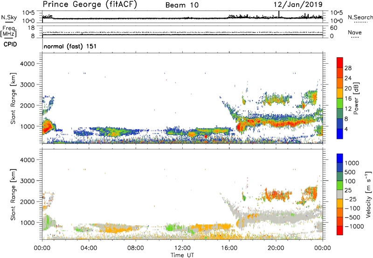Click the "Velocity [m s⁻¹]" colorbar title
Image resolution: width=373 pixels, height=258 pixels.
[x=368, y=194]
